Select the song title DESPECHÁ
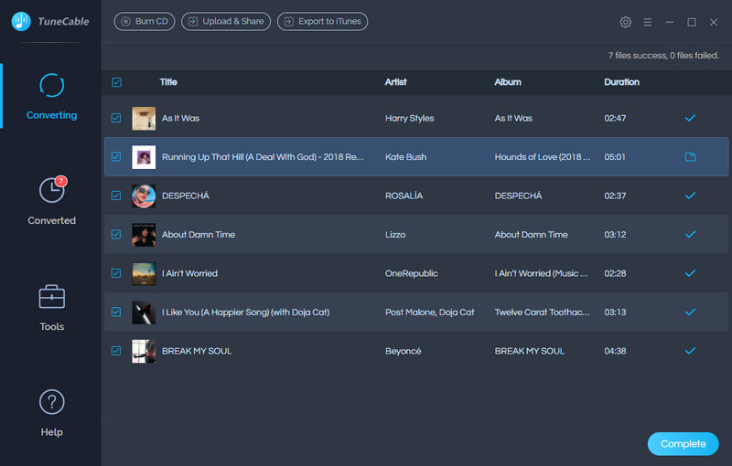Screen dimensions: 732x466 (x=186, y=196)
